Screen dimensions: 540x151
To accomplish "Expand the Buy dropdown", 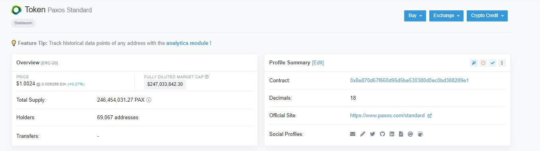I will (415, 16).
